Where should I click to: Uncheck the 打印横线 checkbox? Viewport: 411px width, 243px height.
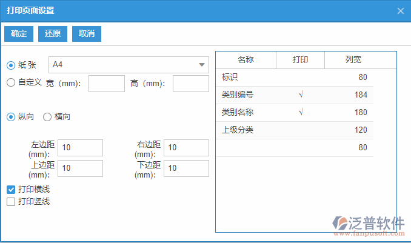point(11,190)
